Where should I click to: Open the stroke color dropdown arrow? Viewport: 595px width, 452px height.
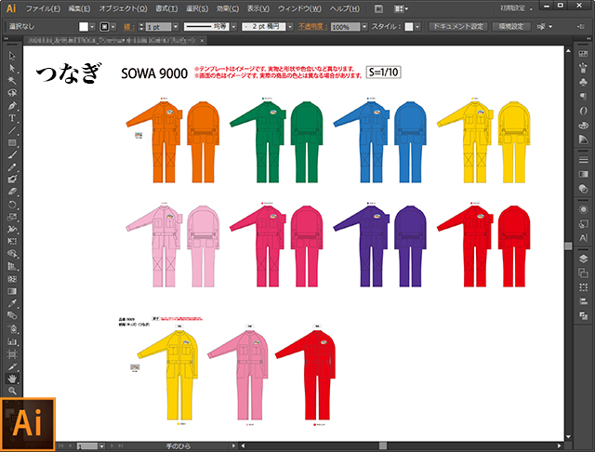[113, 27]
